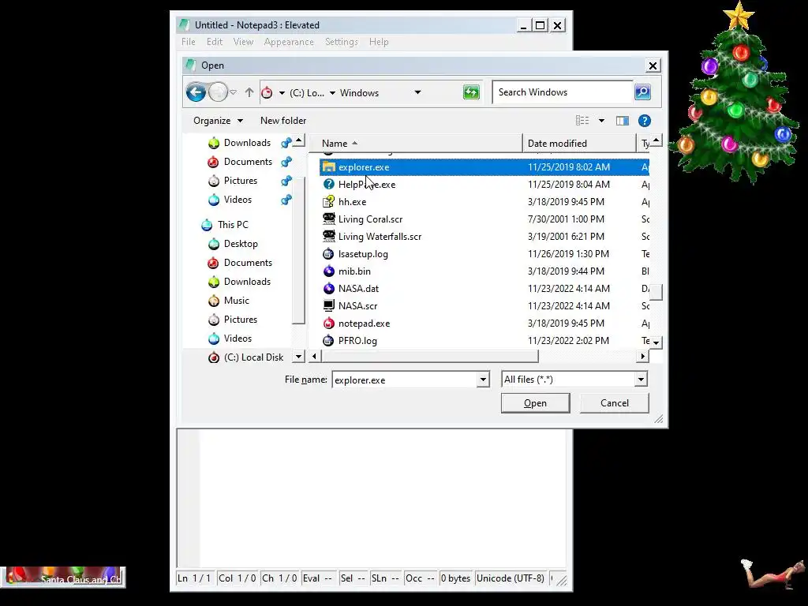Open the Notepad3 Appearance menu

point(289,42)
